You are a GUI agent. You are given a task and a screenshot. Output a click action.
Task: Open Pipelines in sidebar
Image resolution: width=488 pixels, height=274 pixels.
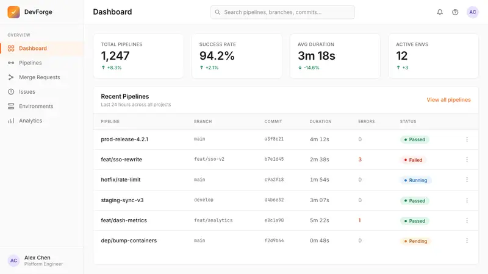point(41,63)
